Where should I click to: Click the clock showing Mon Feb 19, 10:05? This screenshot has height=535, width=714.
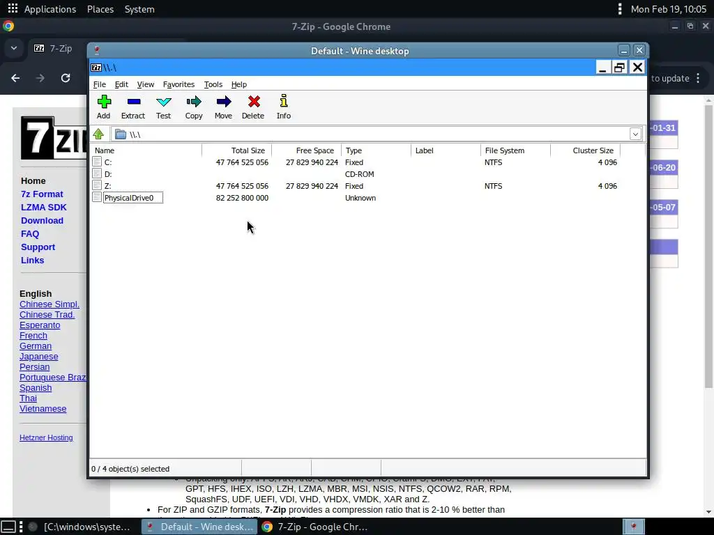tap(669, 9)
